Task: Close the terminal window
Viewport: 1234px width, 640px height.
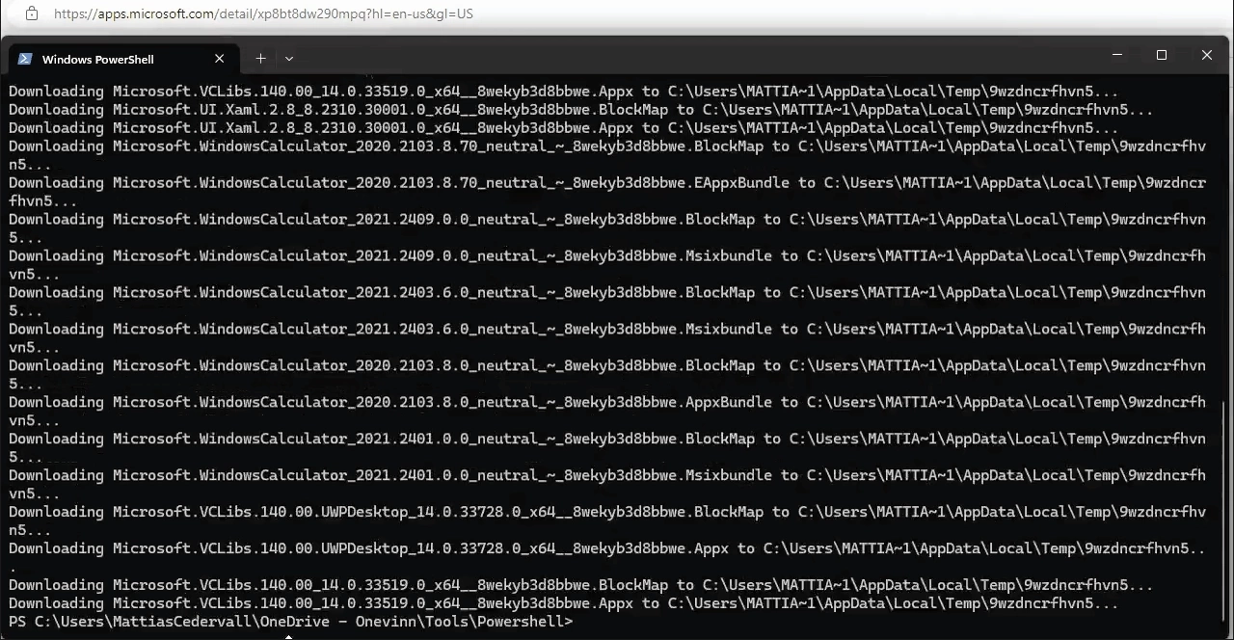Action: tap(1206, 55)
